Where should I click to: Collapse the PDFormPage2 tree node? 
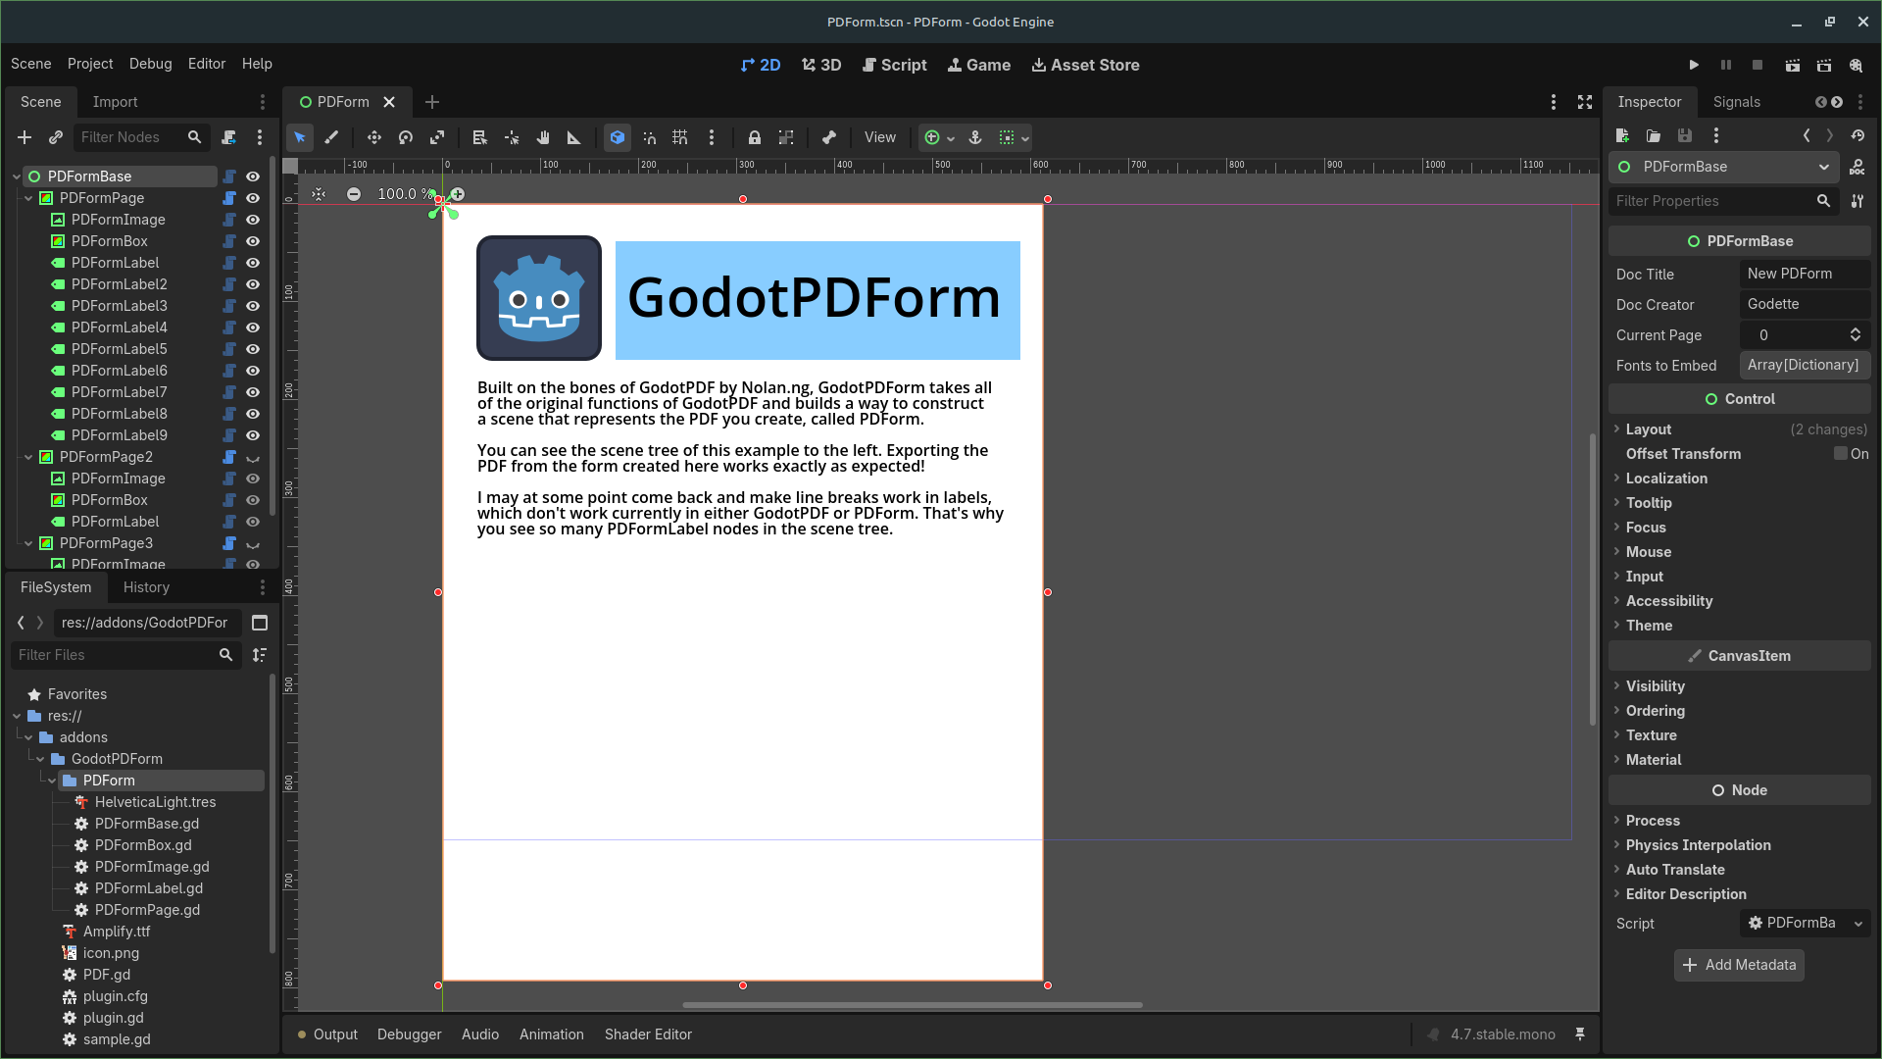(28, 457)
